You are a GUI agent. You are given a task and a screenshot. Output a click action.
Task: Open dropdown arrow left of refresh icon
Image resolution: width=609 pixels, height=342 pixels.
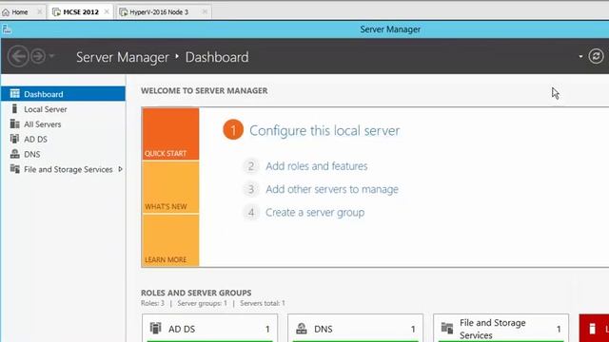pos(580,57)
